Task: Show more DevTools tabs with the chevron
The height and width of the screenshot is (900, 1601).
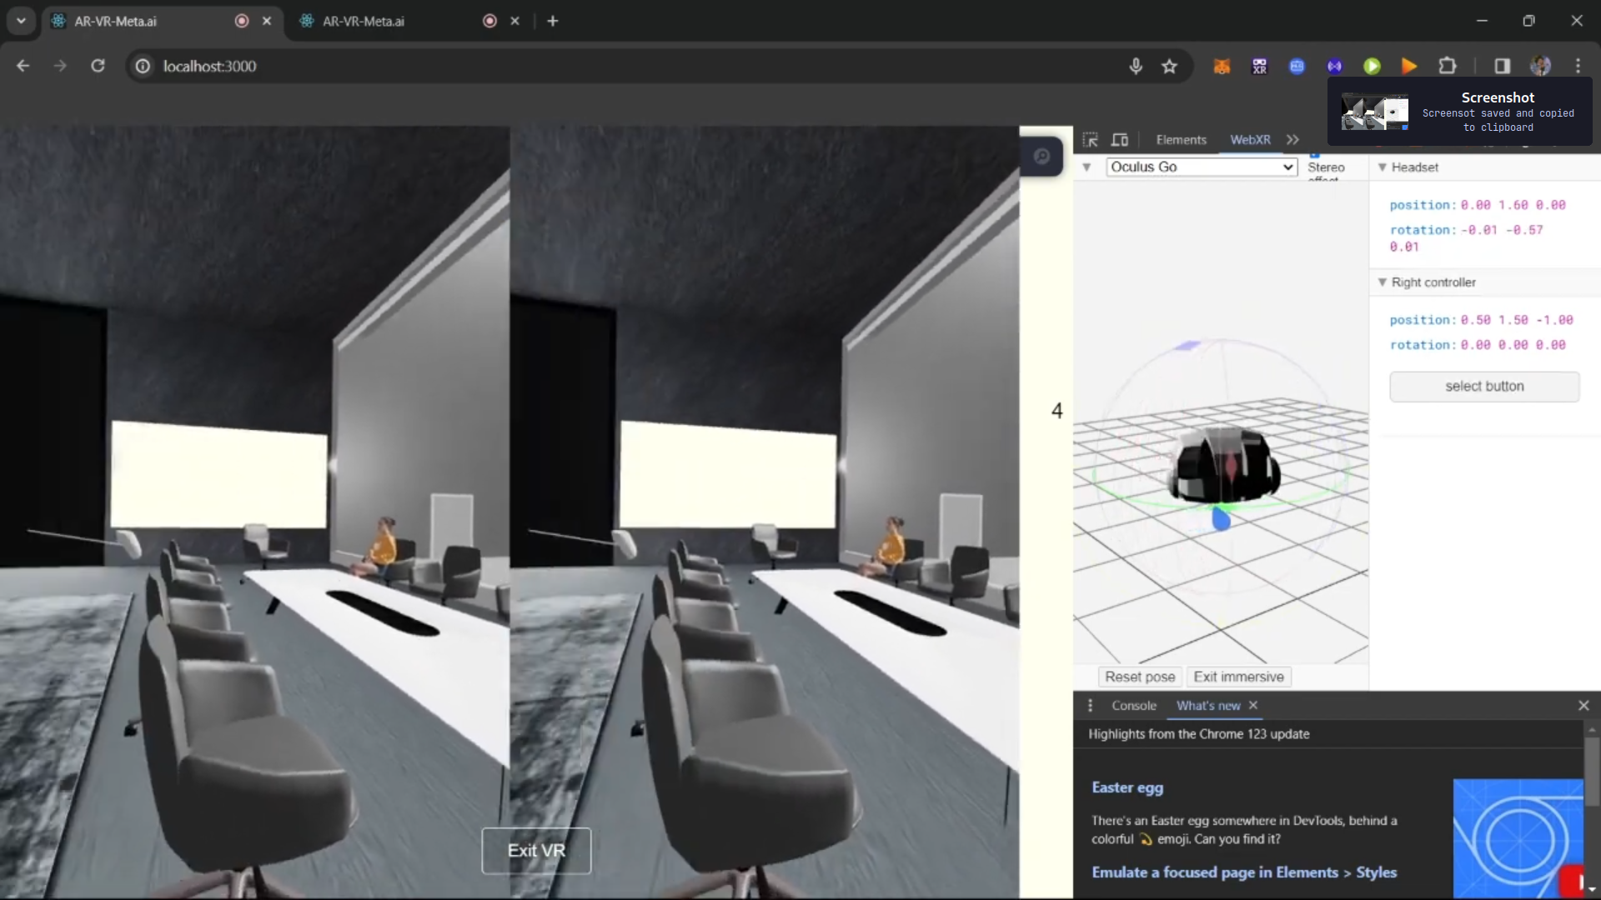Action: coord(1292,140)
